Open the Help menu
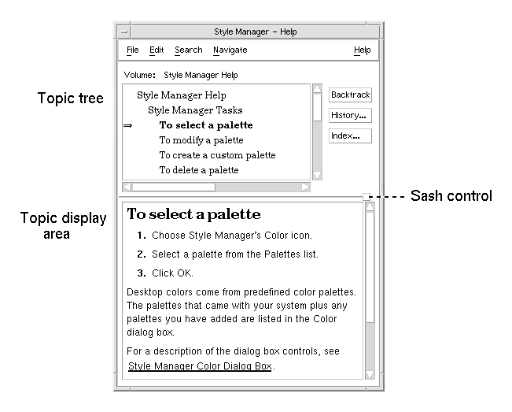The image size is (512, 412). pyautogui.click(x=362, y=50)
